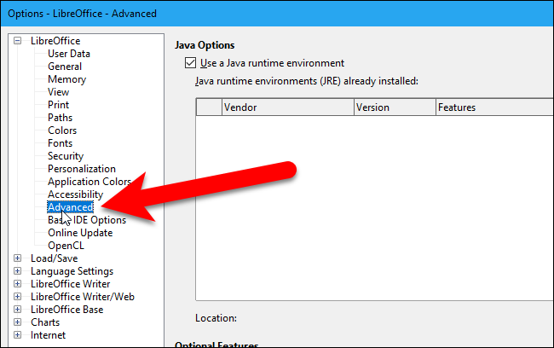Click the 'Java Options' section heading
This screenshot has height=348, width=554.
tap(205, 45)
